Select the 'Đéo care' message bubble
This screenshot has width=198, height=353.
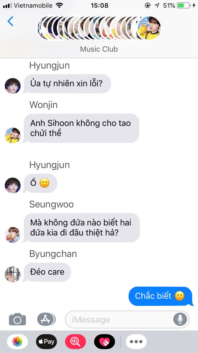click(x=47, y=272)
